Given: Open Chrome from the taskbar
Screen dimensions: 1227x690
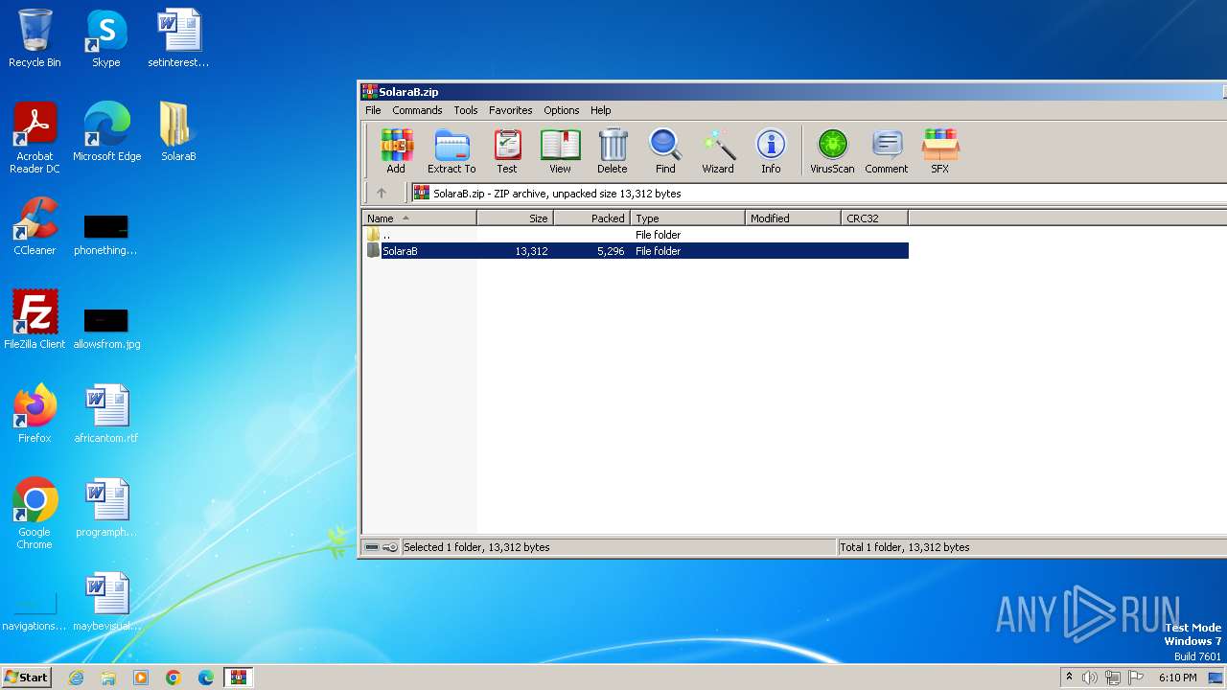Looking at the screenshot, I should 174,678.
